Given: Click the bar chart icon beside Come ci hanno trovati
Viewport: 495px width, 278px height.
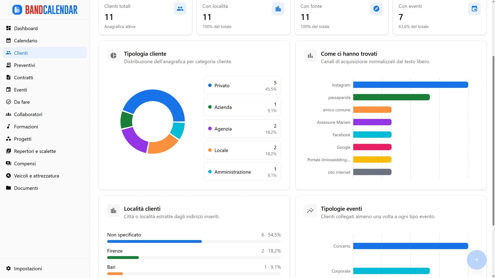Looking at the screenshot, I should click(x=310, y=55).
